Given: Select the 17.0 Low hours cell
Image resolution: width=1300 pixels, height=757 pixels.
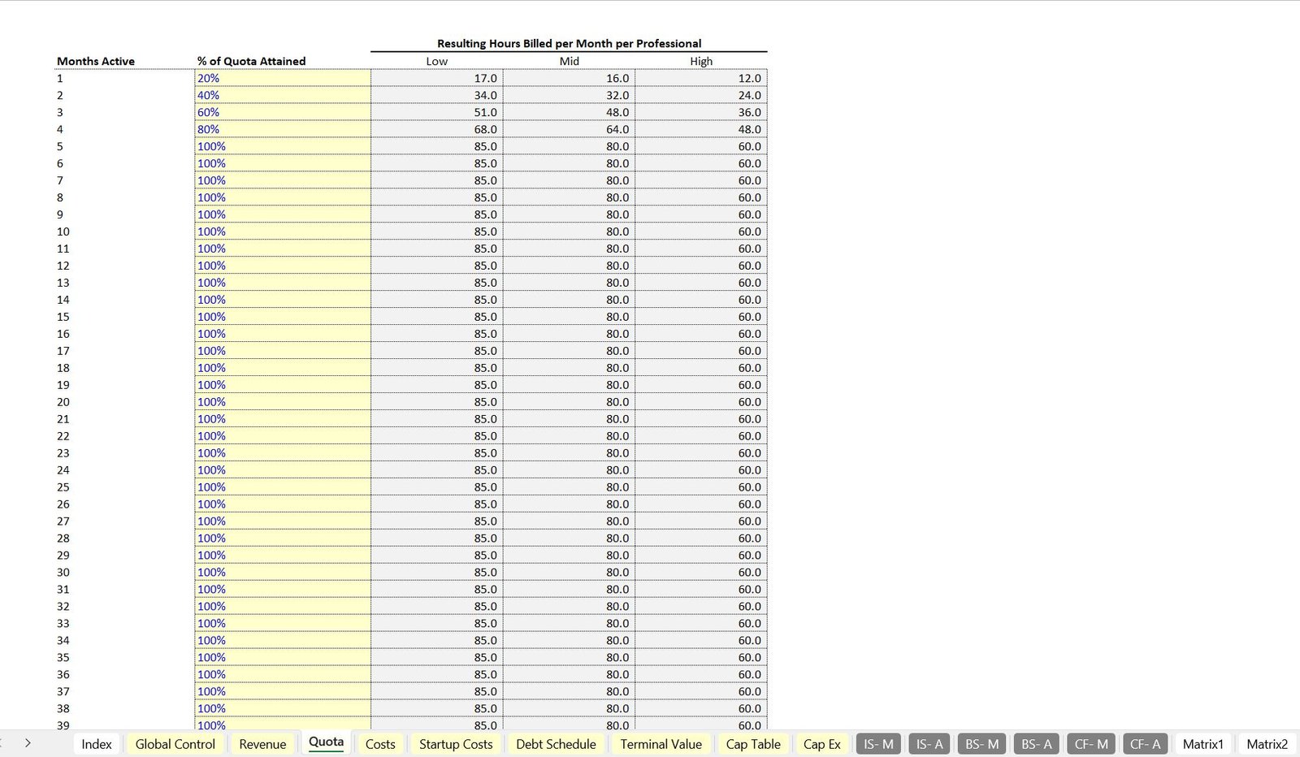Looking at the screenshot, I should tap(437, 79).
